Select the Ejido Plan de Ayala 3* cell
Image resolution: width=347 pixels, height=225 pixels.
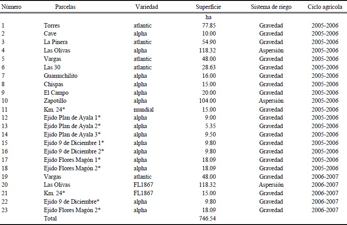pyautogui.click(x=72, y=134)
